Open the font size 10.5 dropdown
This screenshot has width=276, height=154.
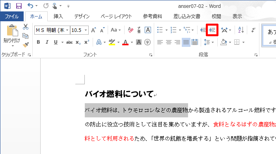86,30
